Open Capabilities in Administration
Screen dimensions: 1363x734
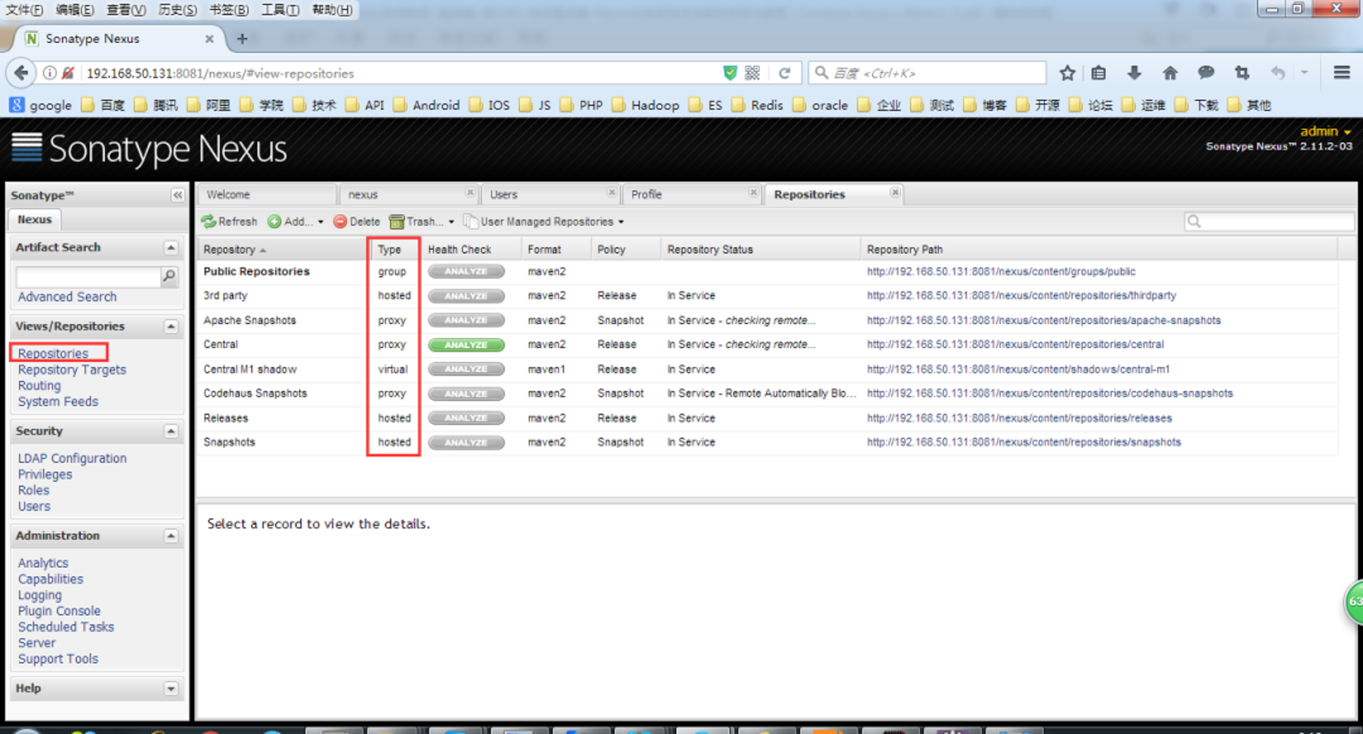click(50, 579)
